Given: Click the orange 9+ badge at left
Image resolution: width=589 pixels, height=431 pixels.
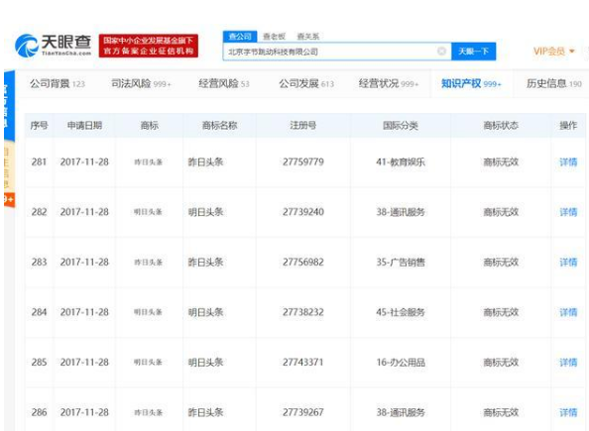Looking at the screenshot, I should (9, 199).
